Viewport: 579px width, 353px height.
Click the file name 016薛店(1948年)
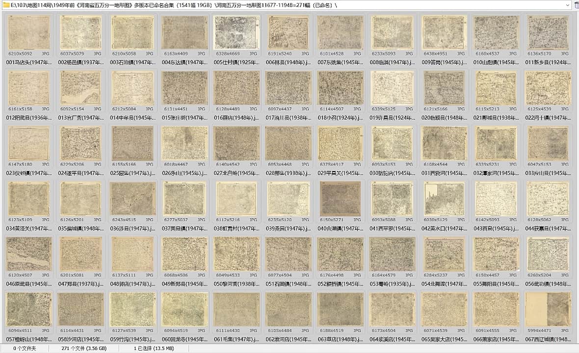tap(237, 118)
